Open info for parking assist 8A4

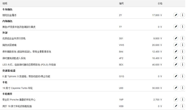coord(182,51)
